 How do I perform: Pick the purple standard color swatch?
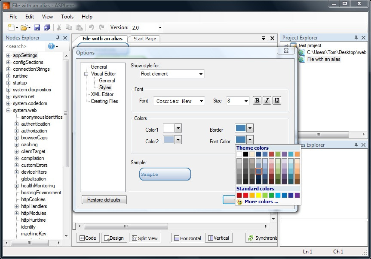[x=297, y=195]
